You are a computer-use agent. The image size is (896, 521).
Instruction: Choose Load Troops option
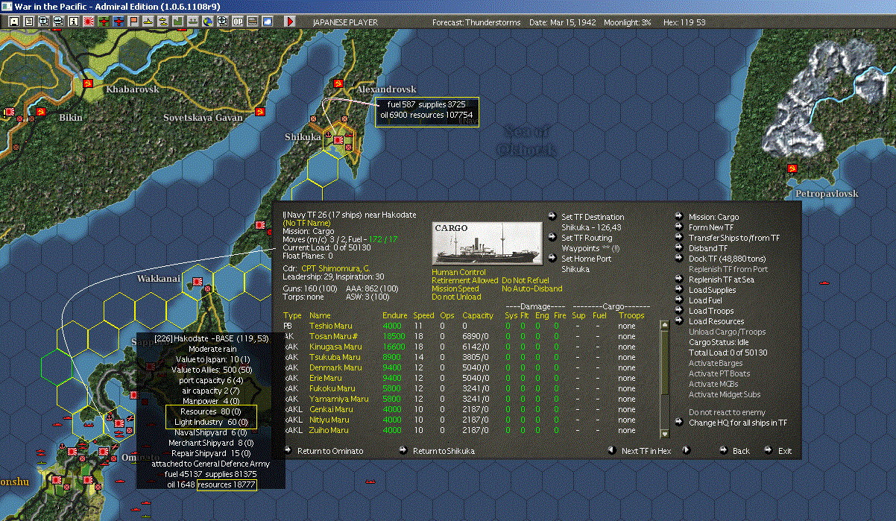point(711,311)
